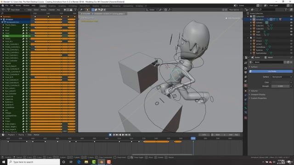The height and width of the screenshot is (165, 294).
Task: Toggle Only Show Selected filter in Dope Sheet header
Action: (65, 10)
